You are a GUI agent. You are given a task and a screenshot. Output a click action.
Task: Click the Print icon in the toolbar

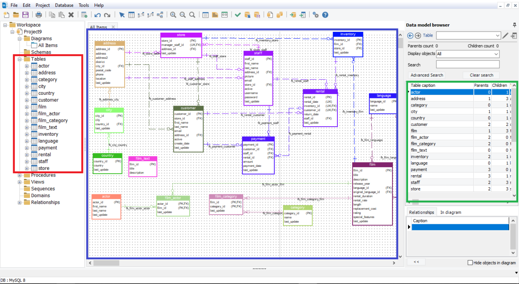tap(39, 15)
